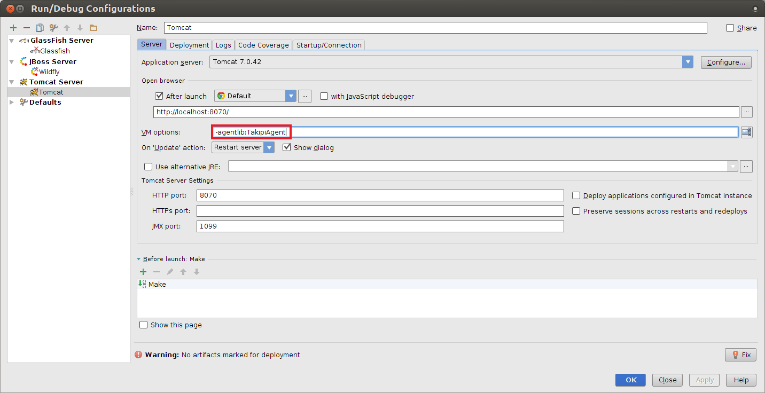Image resolution: width=765 pixels, height=393 pixels.
Task: Create new folder icon in left toolbar
Action: point(93,28)
